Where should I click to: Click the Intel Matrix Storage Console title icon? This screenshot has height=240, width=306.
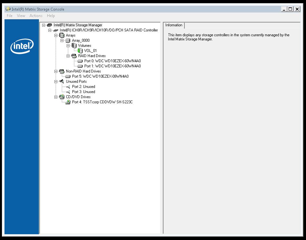point(8,9)
